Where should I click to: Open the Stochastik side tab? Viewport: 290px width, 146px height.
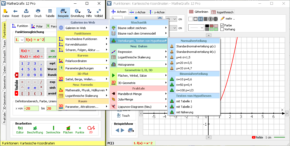point(4,56)
